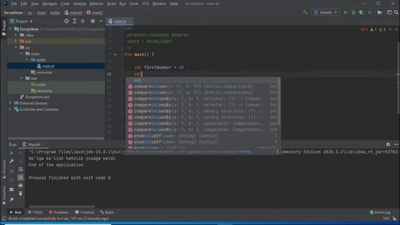Open the Build tool window at bottom

click(107, 212)
